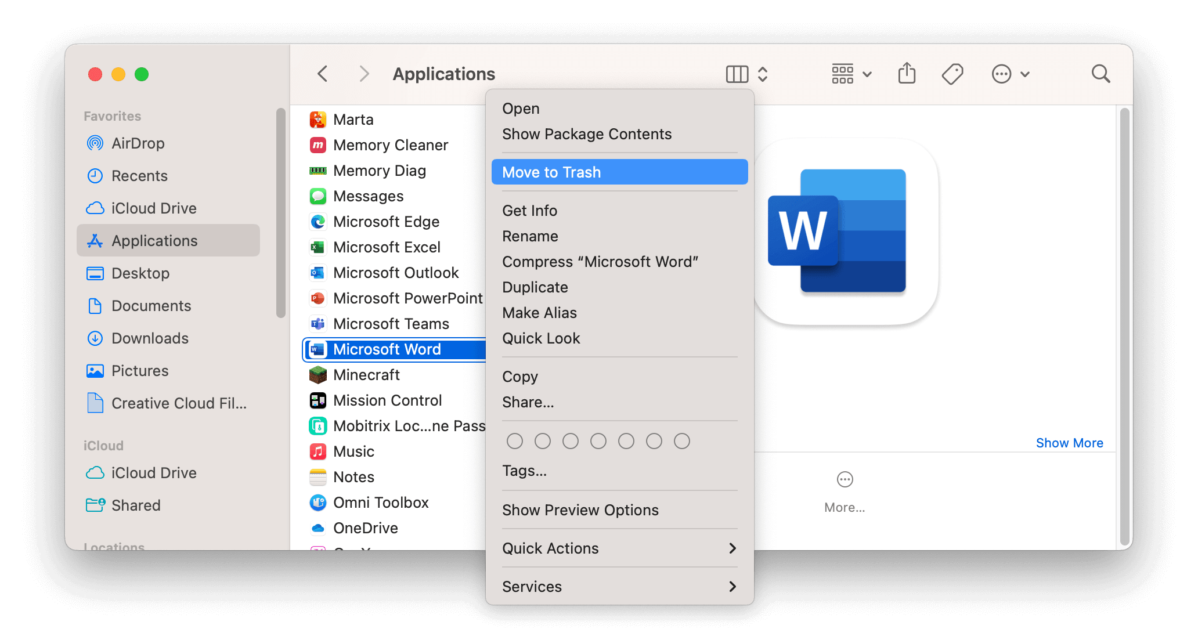Image resolution: width=1198 pixels, height=636 pixels.
Task: Choose Duplicate from the context menu
Action: click(619, 287)
